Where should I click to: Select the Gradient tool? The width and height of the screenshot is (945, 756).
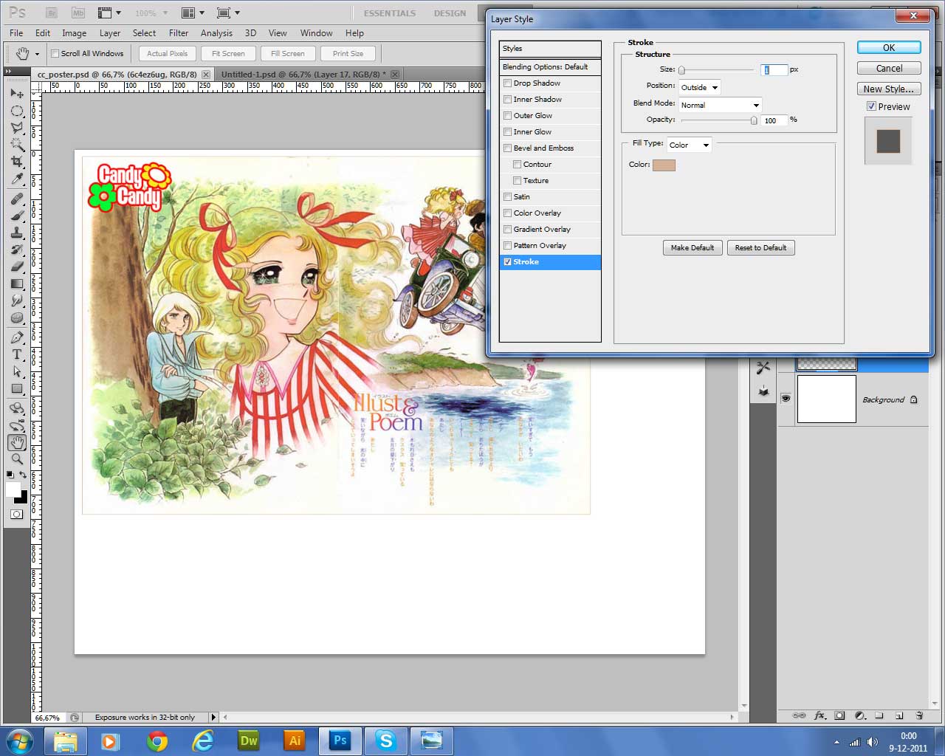[17, 284]
